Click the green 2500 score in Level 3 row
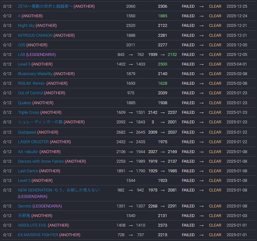 (162, 64)
